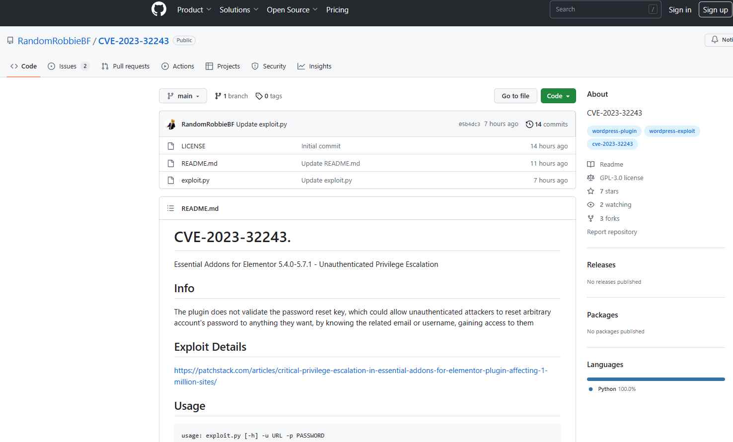Open the 7 stars link
The width and height of the screenshot is (733, 442).
coord(609,191)
